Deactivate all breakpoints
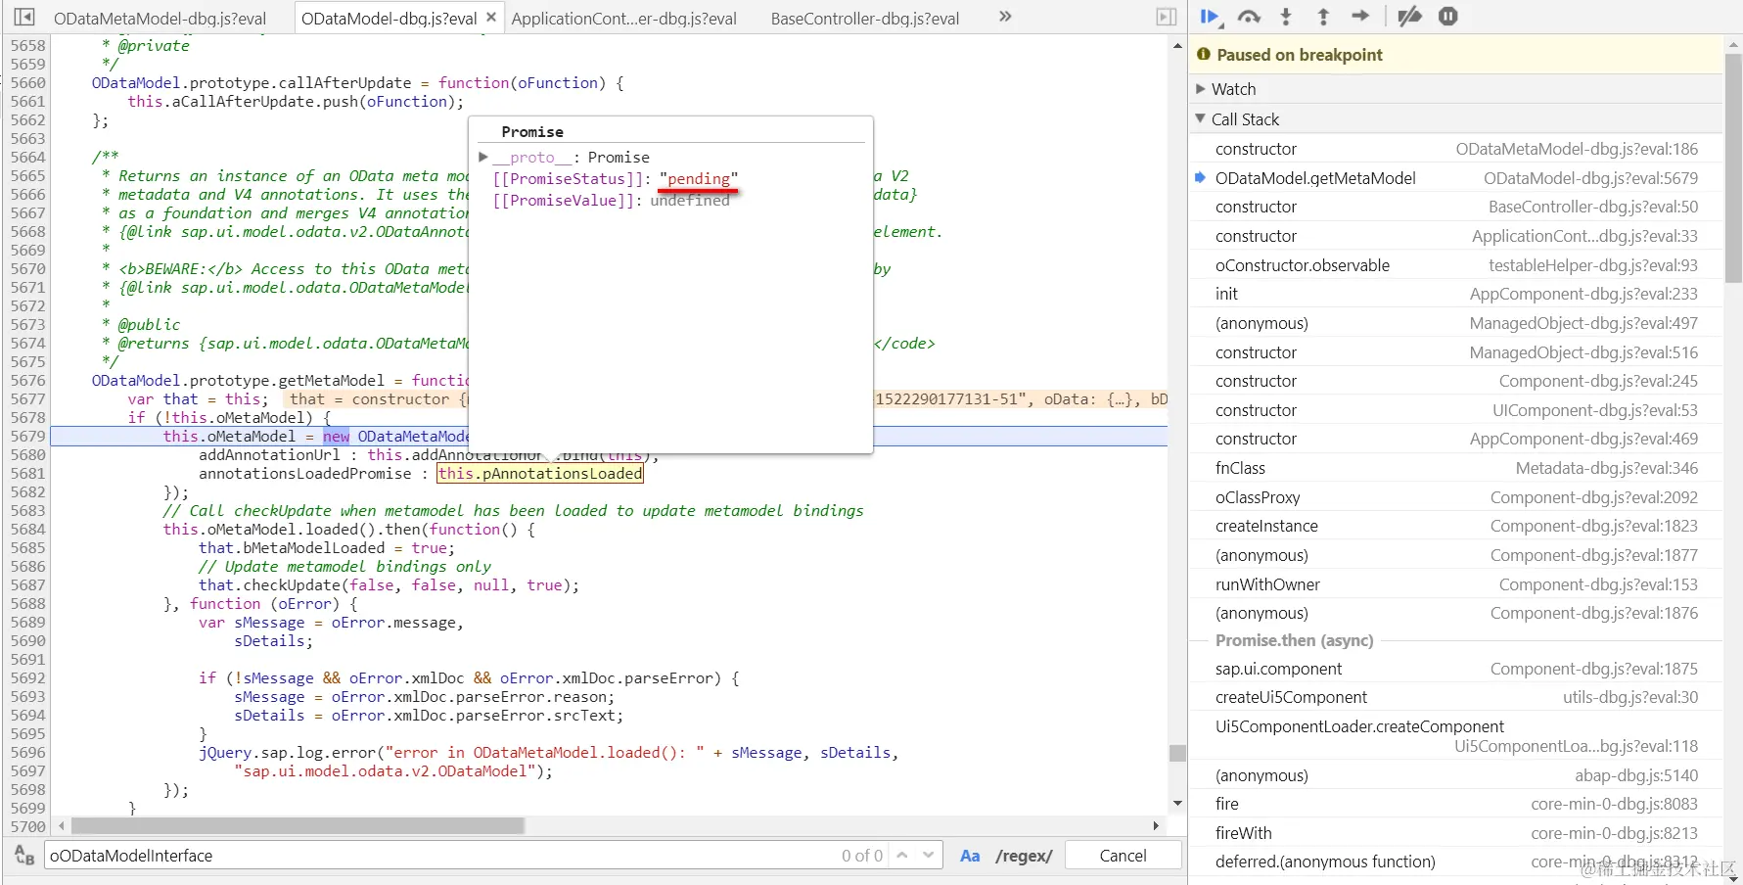Screen dimensions: 1743x885 (x=1409, y=17)
